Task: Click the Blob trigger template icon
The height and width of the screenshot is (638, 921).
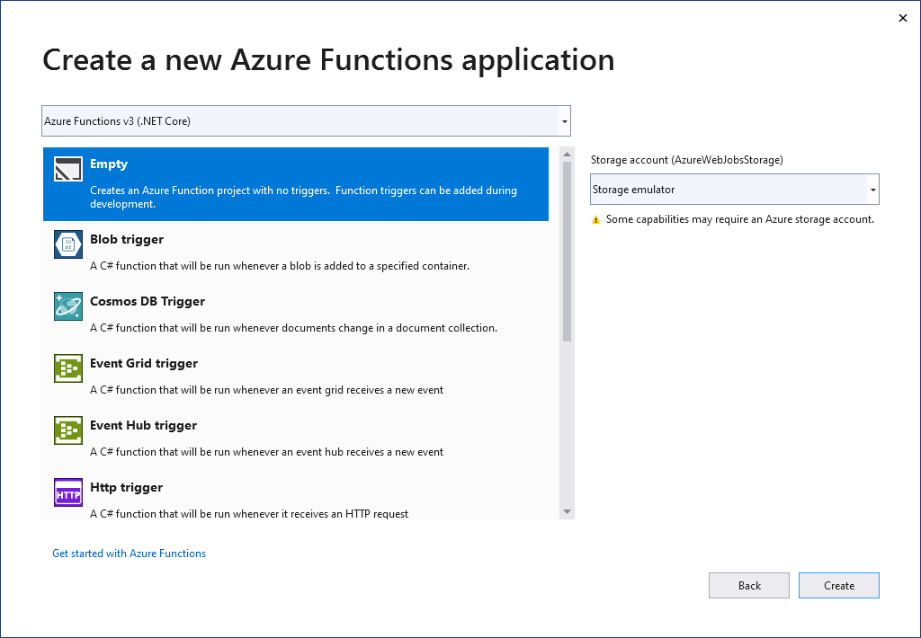Action: (67, 244)
